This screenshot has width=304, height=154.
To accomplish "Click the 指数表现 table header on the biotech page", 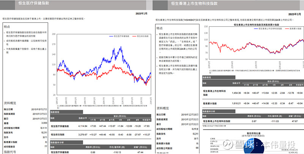I will click(x=219, y=78).
